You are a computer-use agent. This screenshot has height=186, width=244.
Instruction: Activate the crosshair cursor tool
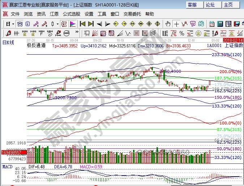(x=176, y=24)
